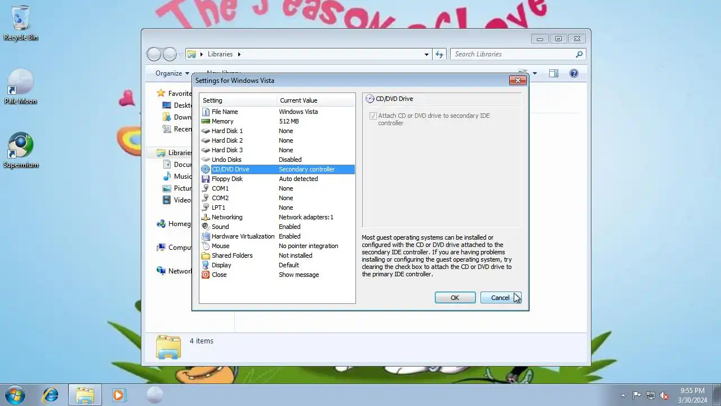Click the Search Libraries field

pyautogui.click(x=518, y=54)
